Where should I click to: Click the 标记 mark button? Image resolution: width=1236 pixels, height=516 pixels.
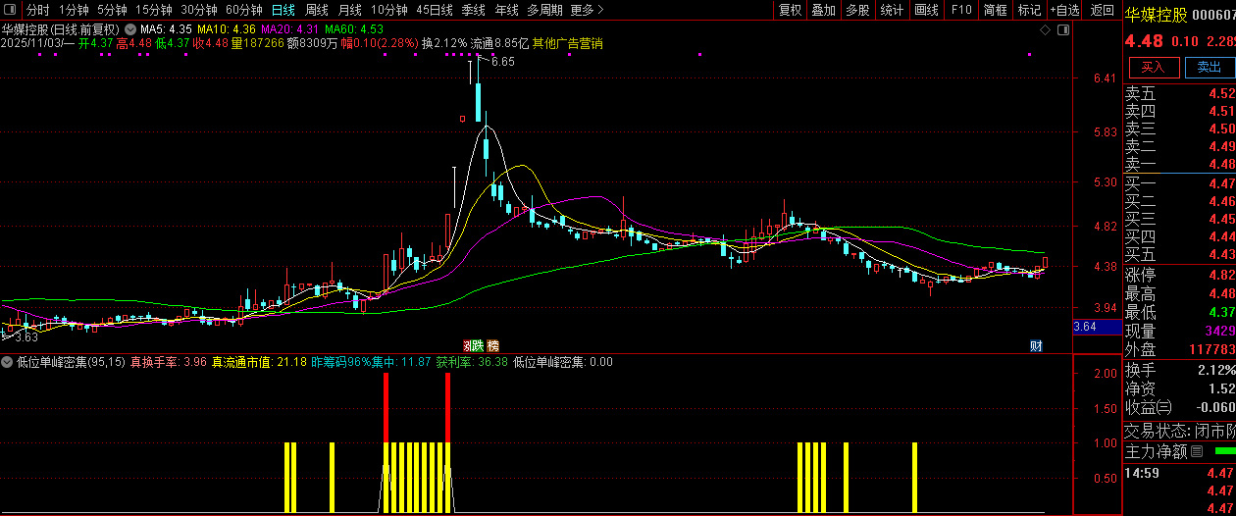click(x=1029, y=10)
